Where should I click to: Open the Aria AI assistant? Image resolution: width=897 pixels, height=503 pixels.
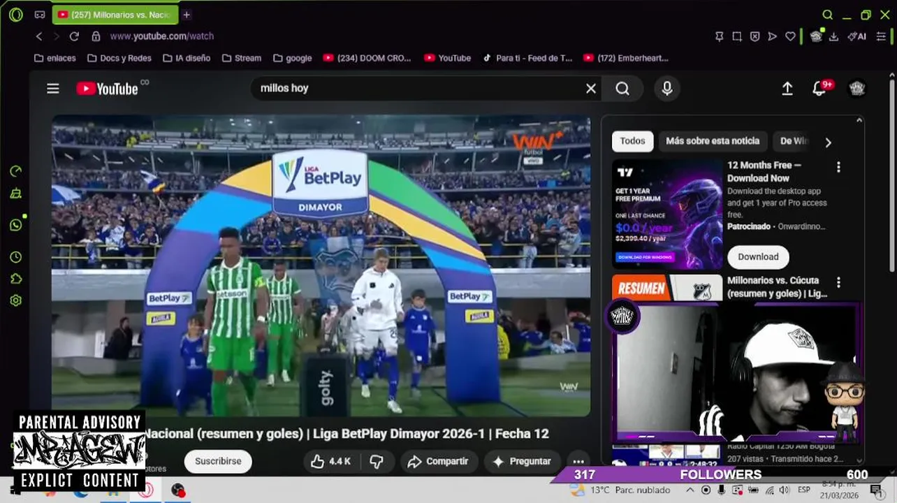(857, 36)
